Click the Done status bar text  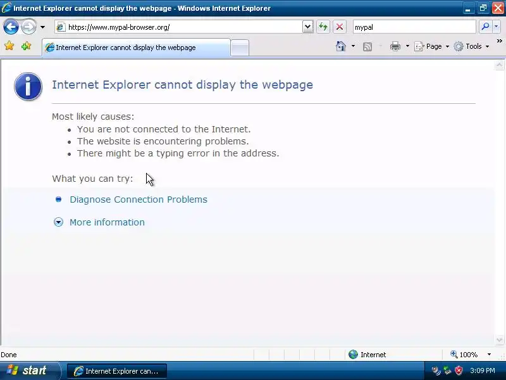click(9, 355)
